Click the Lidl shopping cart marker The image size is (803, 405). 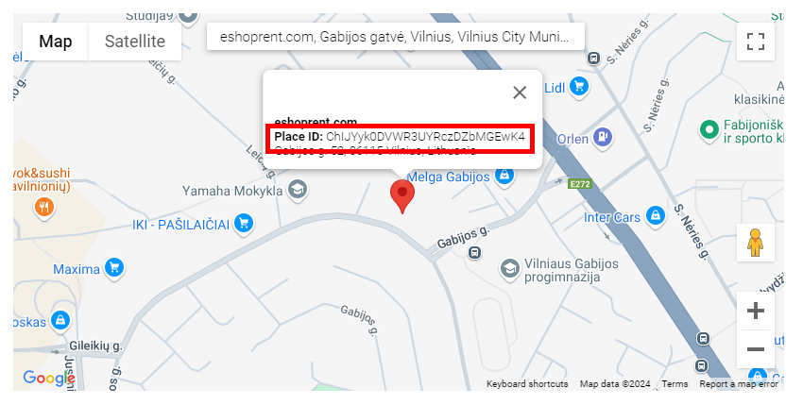(579, 86)
